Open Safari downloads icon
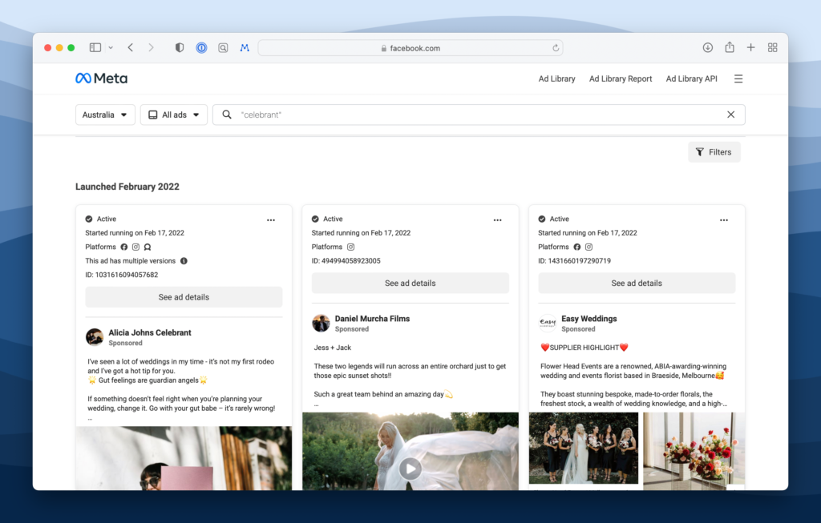The height and width of the screenshot is (523, 821). click(708, 48)
